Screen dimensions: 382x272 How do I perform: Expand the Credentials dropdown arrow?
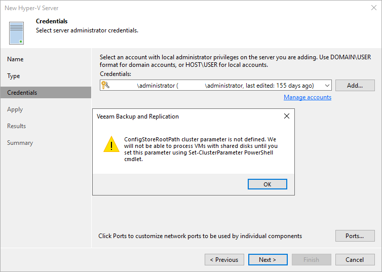[x=327, y=86]
